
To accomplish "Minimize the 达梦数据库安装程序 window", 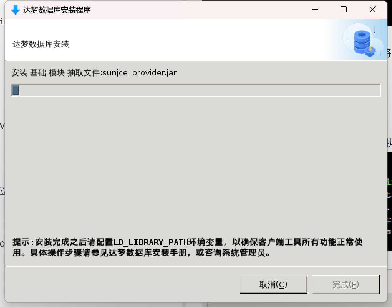I will 315,10.
